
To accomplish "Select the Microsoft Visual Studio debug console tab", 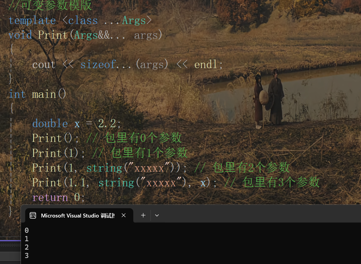I will 79,215.
